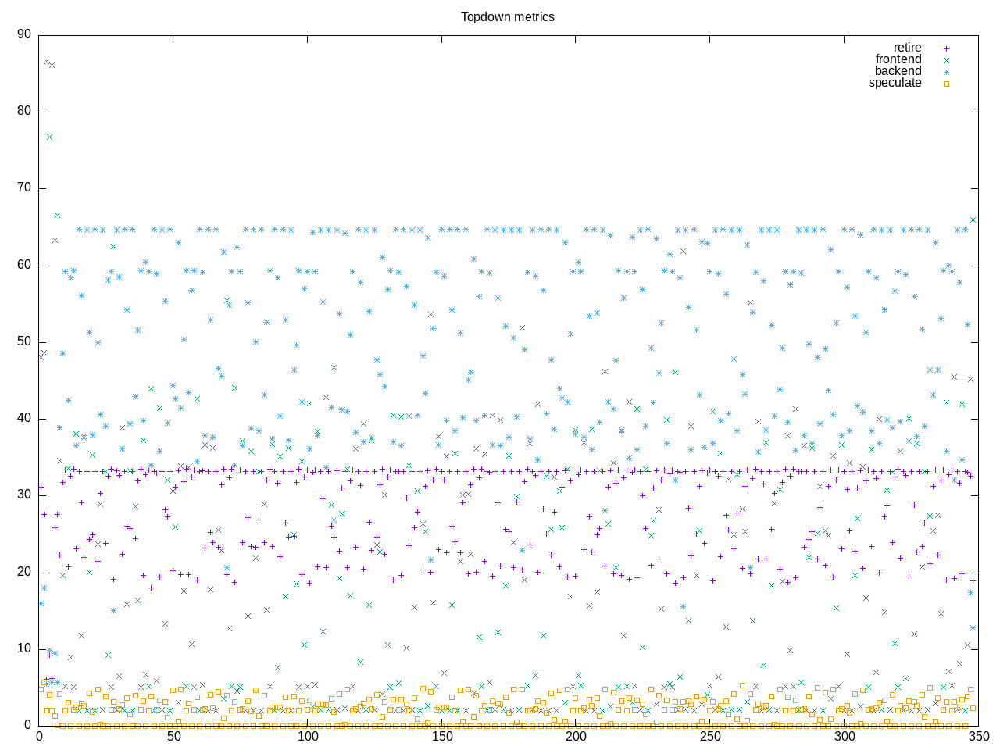Click the blue asterisk marker for backend
Screen dimensions: 1000x750
point(946,72)
